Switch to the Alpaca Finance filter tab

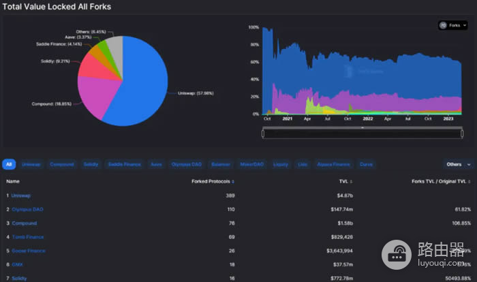pos(333,164)
